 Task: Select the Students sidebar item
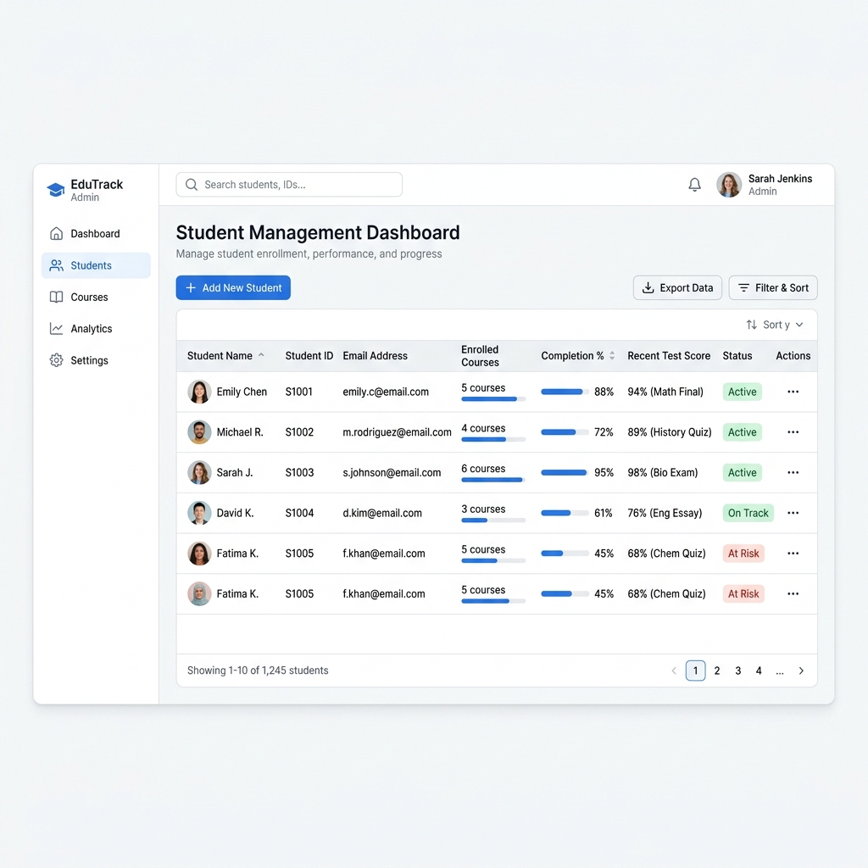(x=96, y=265)
